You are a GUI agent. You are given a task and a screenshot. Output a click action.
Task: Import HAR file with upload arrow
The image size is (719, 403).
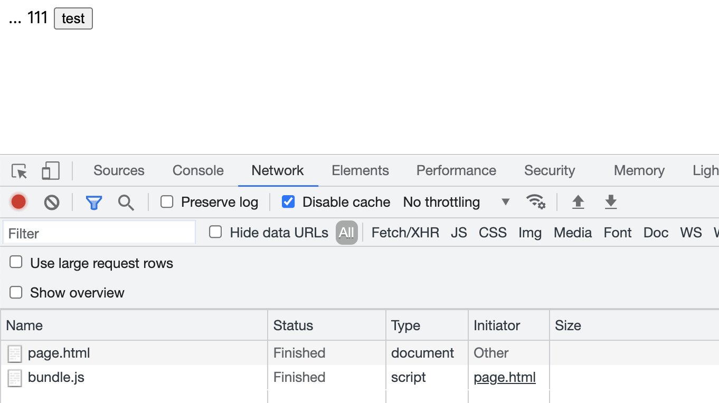click(x=578, y=202)
